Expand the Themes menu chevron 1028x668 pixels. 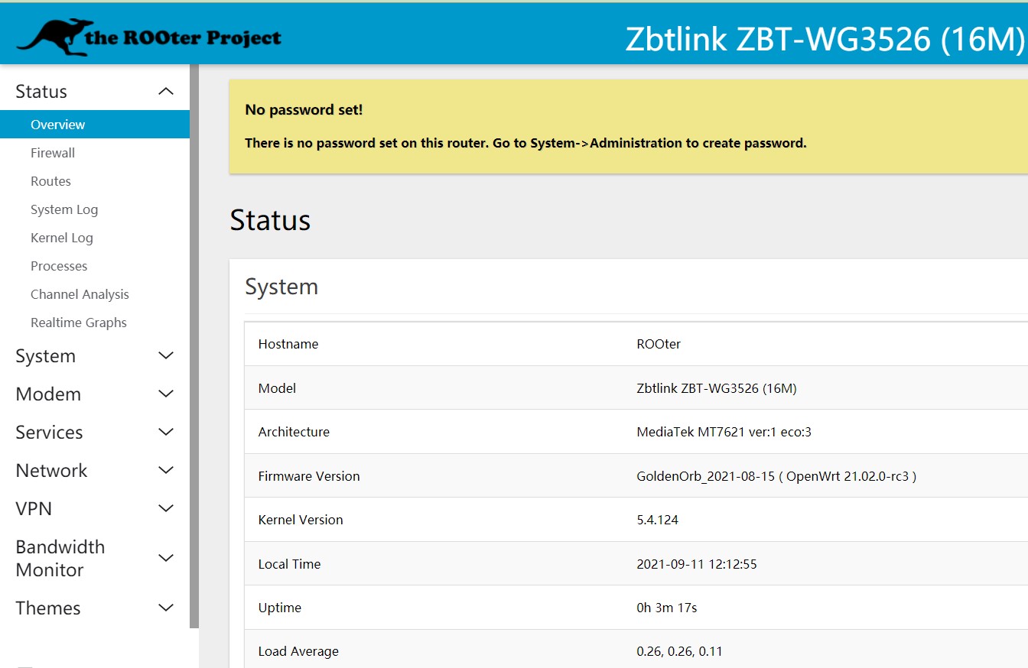pos(166,608)
